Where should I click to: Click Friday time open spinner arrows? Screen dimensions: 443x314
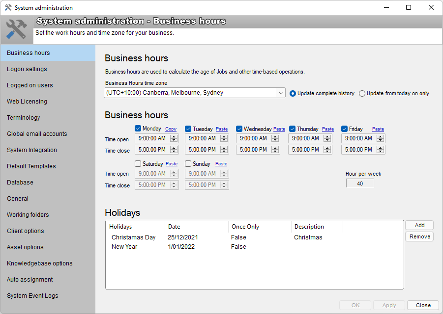[381, 138]
